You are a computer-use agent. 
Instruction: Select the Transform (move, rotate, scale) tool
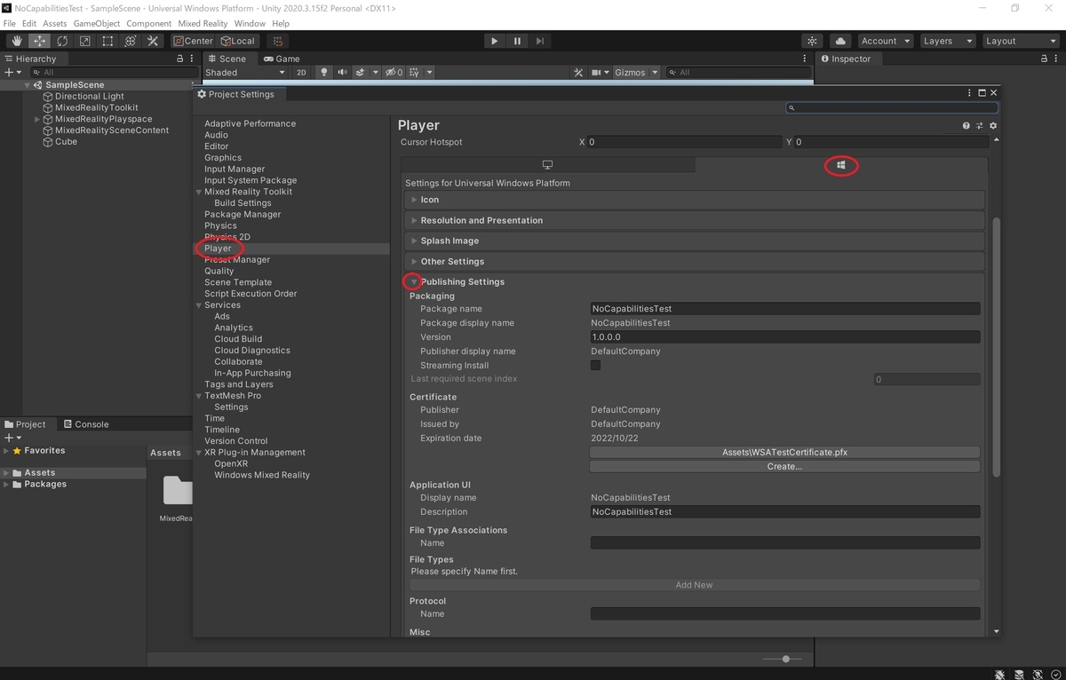tap(131, 41)
